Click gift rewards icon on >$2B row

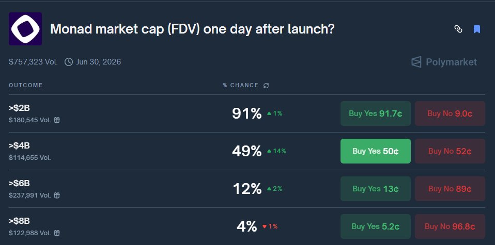click(57, 120)
